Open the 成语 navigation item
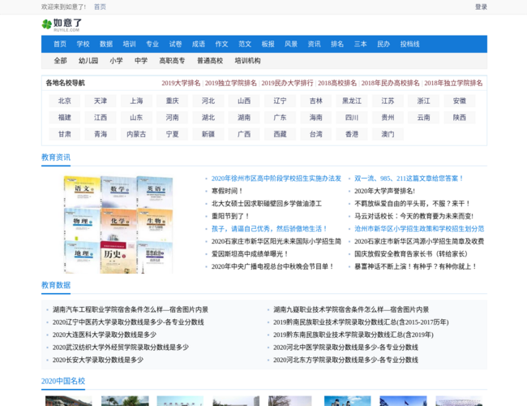Image resolution: width=527 pixels, height=406 pixels. (199, 44)
